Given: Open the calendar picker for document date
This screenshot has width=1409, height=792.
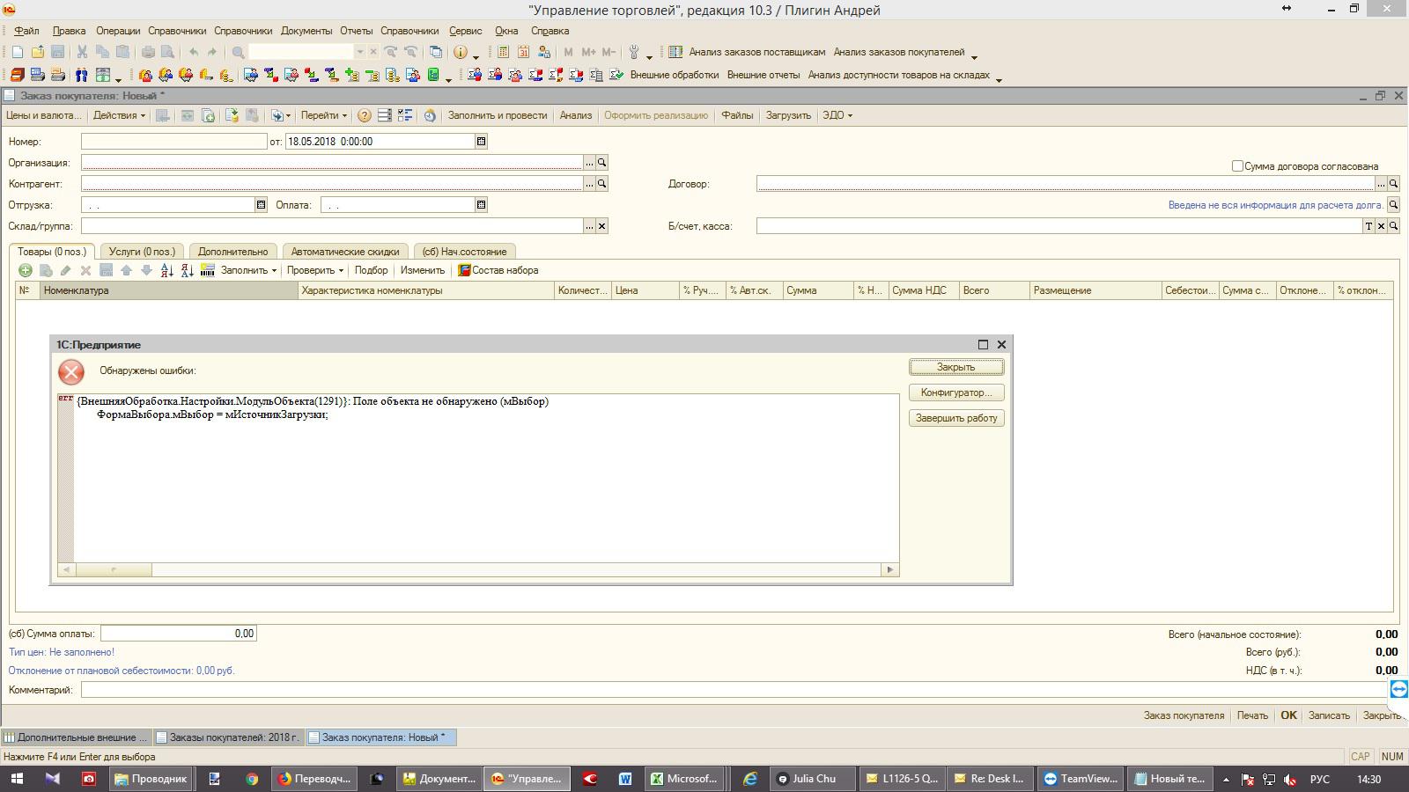Looking at the screenshot, I should coord(481,141).
